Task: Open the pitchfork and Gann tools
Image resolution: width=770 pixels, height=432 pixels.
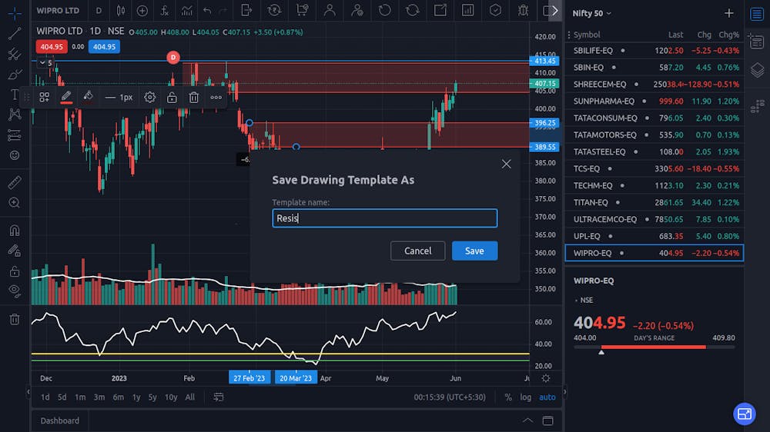Action: (x=14, y=54)
